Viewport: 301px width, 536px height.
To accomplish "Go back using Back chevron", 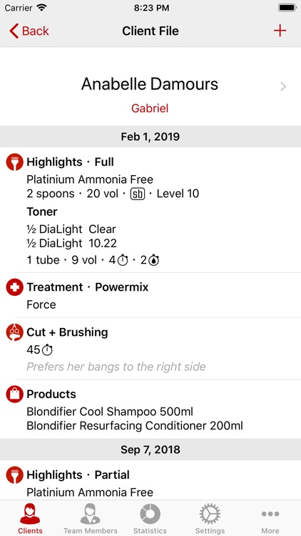I will coord(29,31).
